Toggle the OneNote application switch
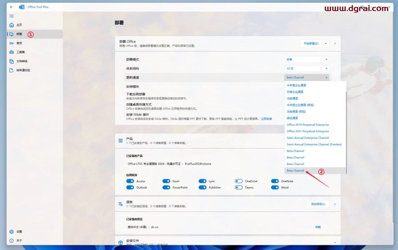The height and width of the screenshot is (250, 398). [x=275, y=181]
